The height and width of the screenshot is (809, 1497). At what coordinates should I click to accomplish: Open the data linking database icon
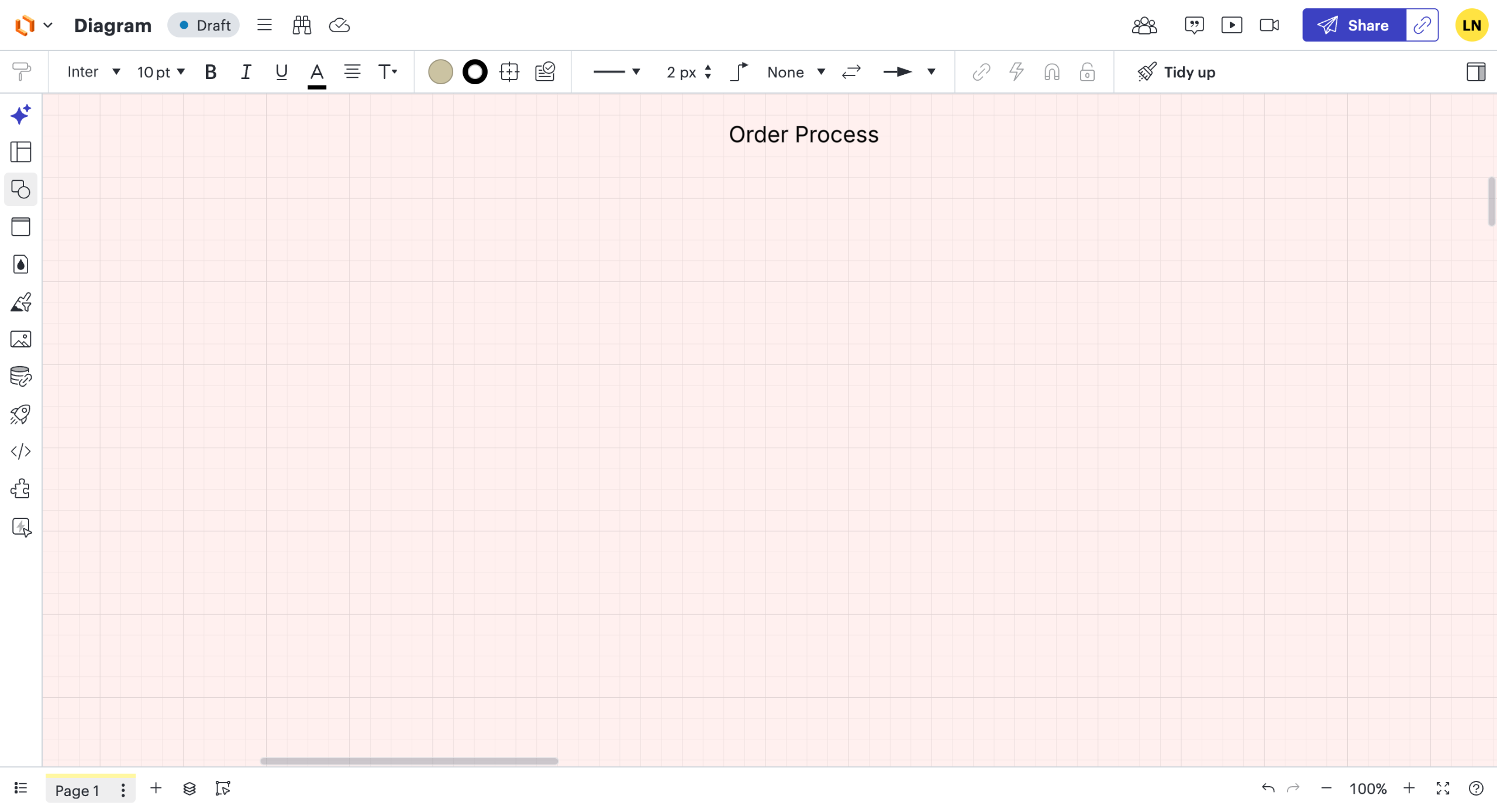(20, 377)
